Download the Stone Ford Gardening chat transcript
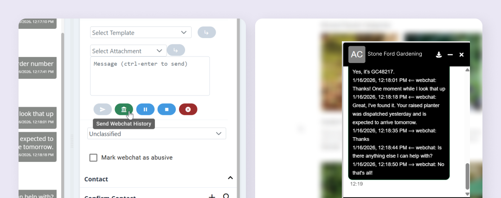The height and width of the screenshot is (198, 501). pyautogui.click(x=439, y=55)
